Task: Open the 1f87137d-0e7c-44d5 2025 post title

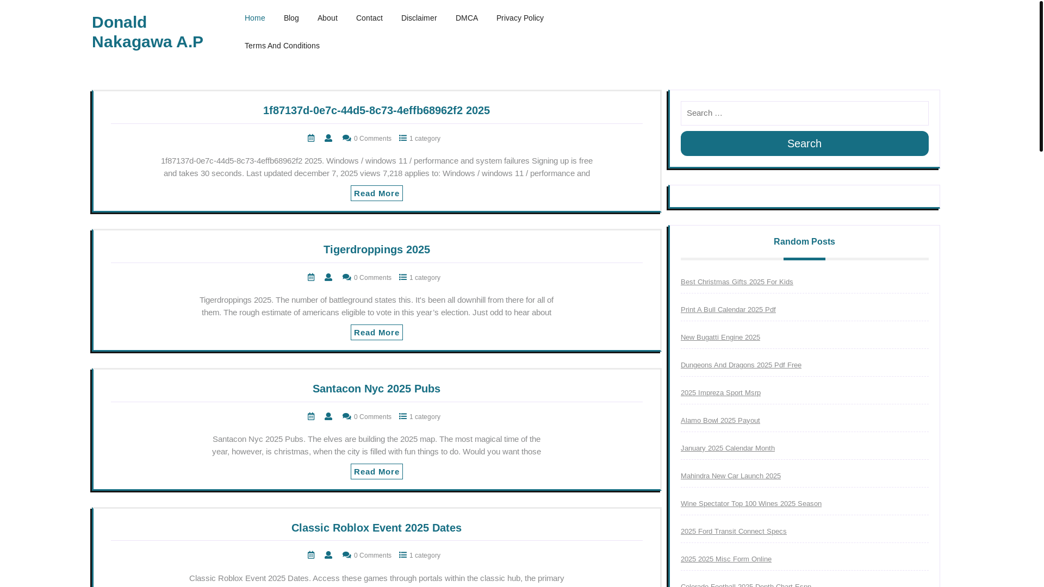Action: click(x=376, y=110)
